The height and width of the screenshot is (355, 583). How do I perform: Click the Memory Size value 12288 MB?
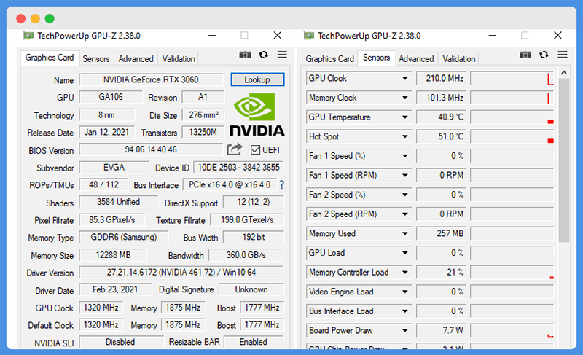[113, 255]
